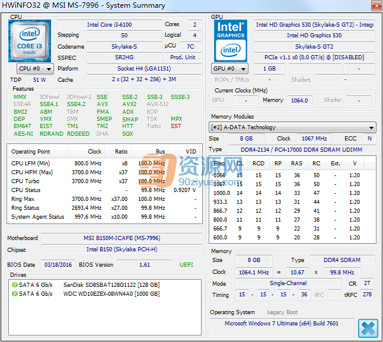Click the DDR4 SDRAM memory type field
Screen dimensions: 383x342
pos(342,260)
